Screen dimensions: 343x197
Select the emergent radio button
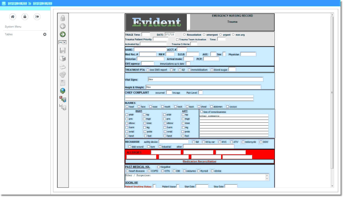[x=204, y=35]
